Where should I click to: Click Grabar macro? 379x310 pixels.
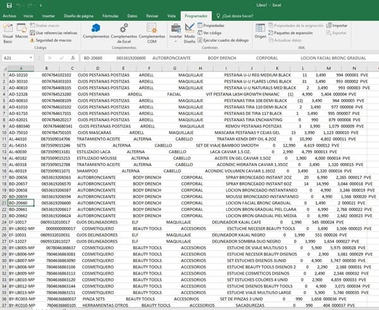tap(45, 25)
